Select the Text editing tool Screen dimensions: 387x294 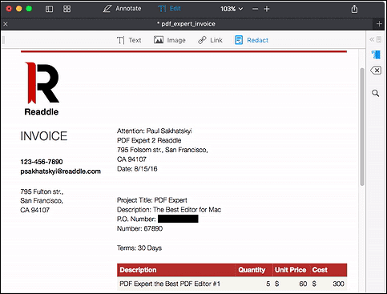(x=129, y=40)
